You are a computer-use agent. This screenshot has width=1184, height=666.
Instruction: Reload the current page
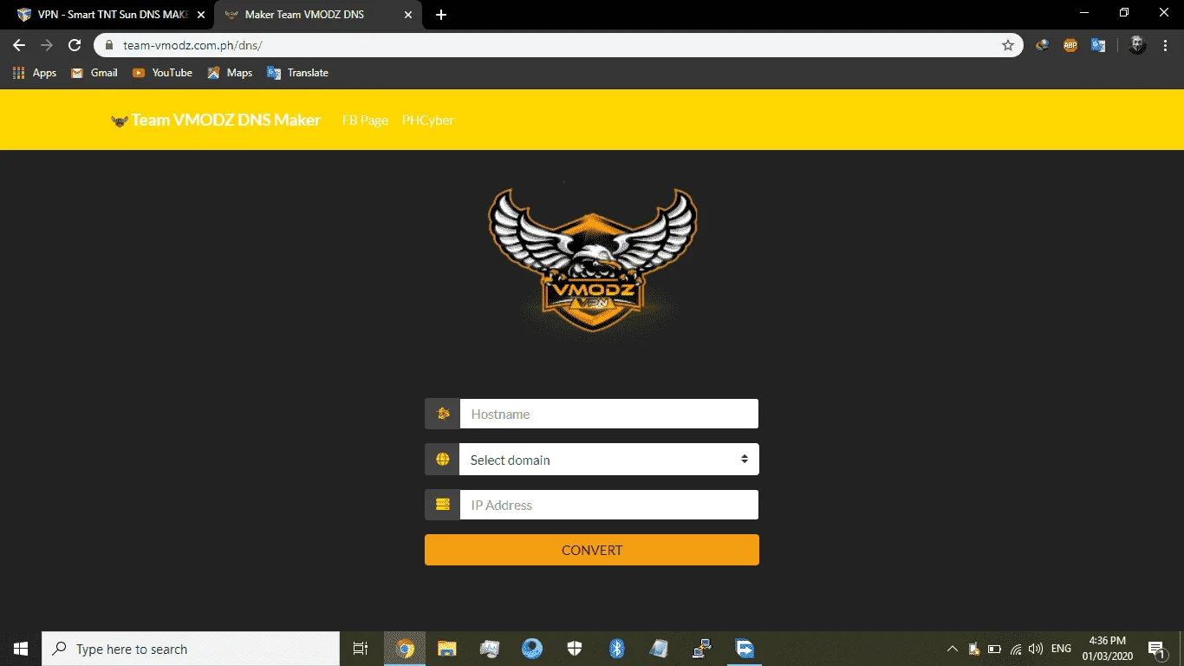click(x=75, y=45)
